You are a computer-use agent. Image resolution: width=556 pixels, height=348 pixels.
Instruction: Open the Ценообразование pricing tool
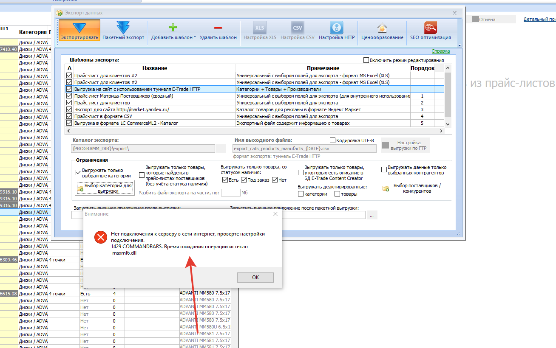pos(382,30)
